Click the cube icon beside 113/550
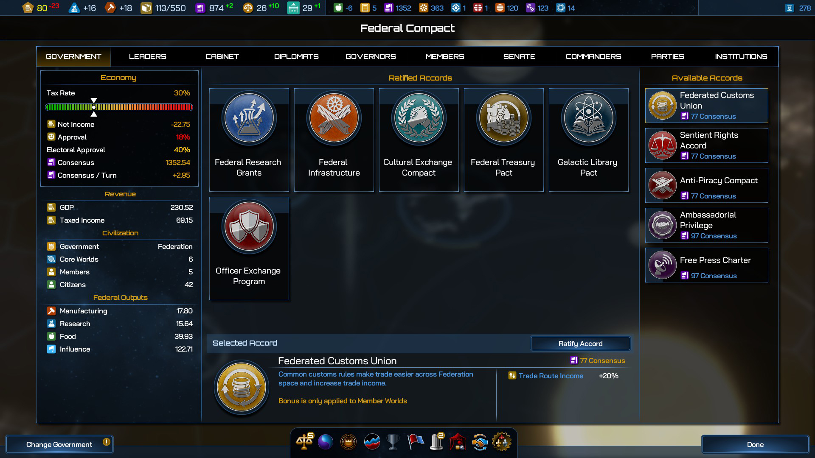This screenshot has width=815, height=458. [146, 8]
